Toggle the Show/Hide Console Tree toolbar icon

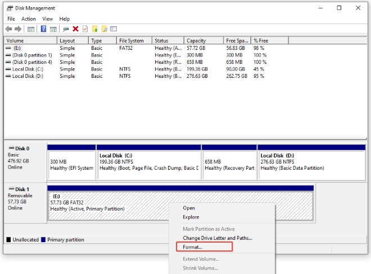31,29
